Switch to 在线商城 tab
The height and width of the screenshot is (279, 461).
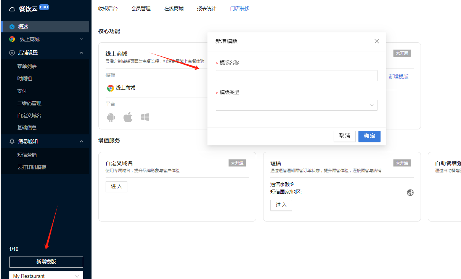coord(174,8)
